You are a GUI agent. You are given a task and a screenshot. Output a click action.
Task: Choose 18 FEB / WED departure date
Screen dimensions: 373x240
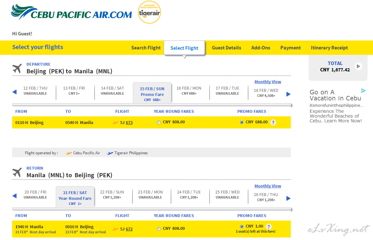(266, 93)
